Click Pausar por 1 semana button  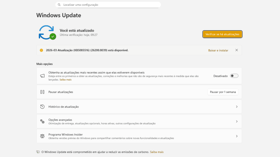pyautogui.click(x=223, y=92)
